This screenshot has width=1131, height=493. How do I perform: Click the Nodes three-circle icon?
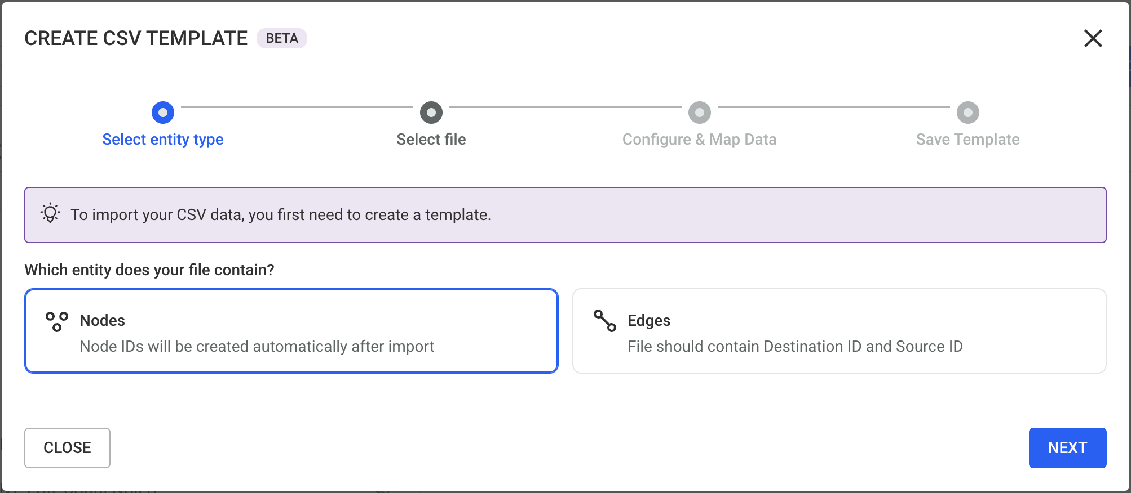pyautogui.click(x=57, y=321)
